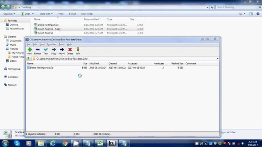Click the Windows Start button
The width and height of the screenshot is (262, 147).
click(5, 143)
